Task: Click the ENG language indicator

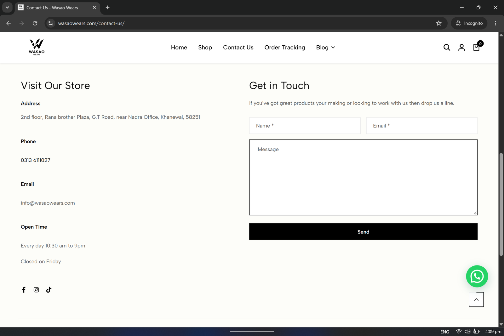Action: point(445,332)
